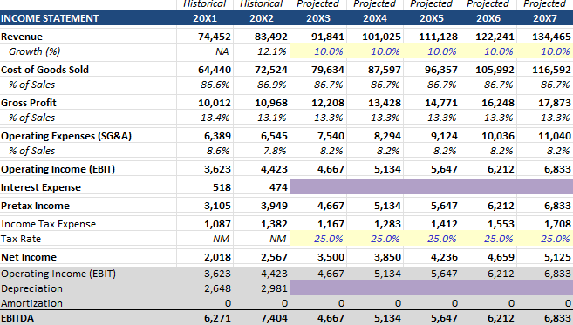Click the 20X5 growth rate 10.0% cell
Screen dimensions: 573x325
(x=432, y=51)
